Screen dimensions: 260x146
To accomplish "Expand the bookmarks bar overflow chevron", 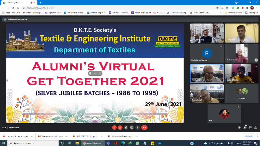I will click(x=221, y=13).
